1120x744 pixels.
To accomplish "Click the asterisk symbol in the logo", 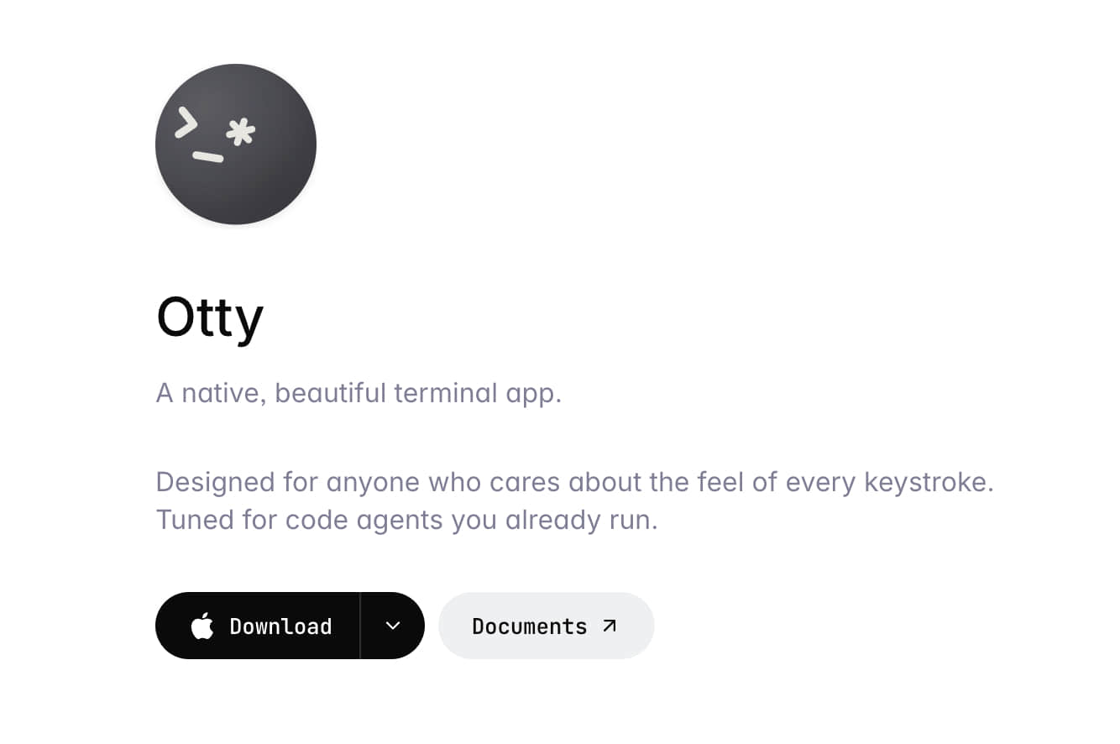I will click(x=242, y=133).
